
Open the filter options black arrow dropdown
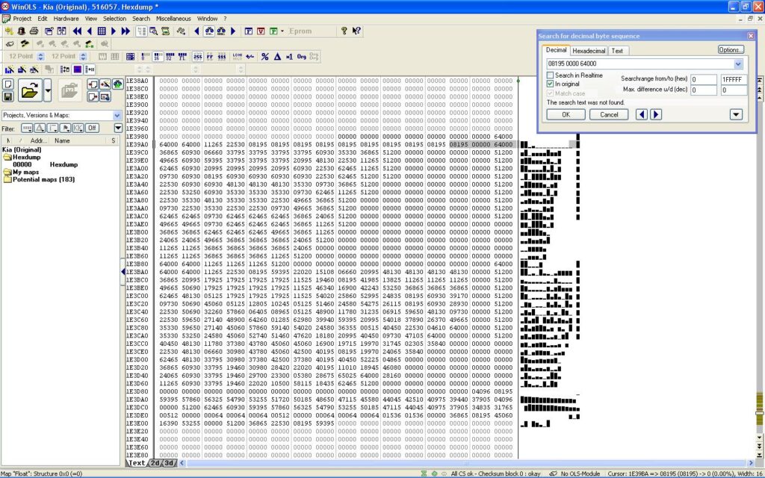click(x=118, y=128)
